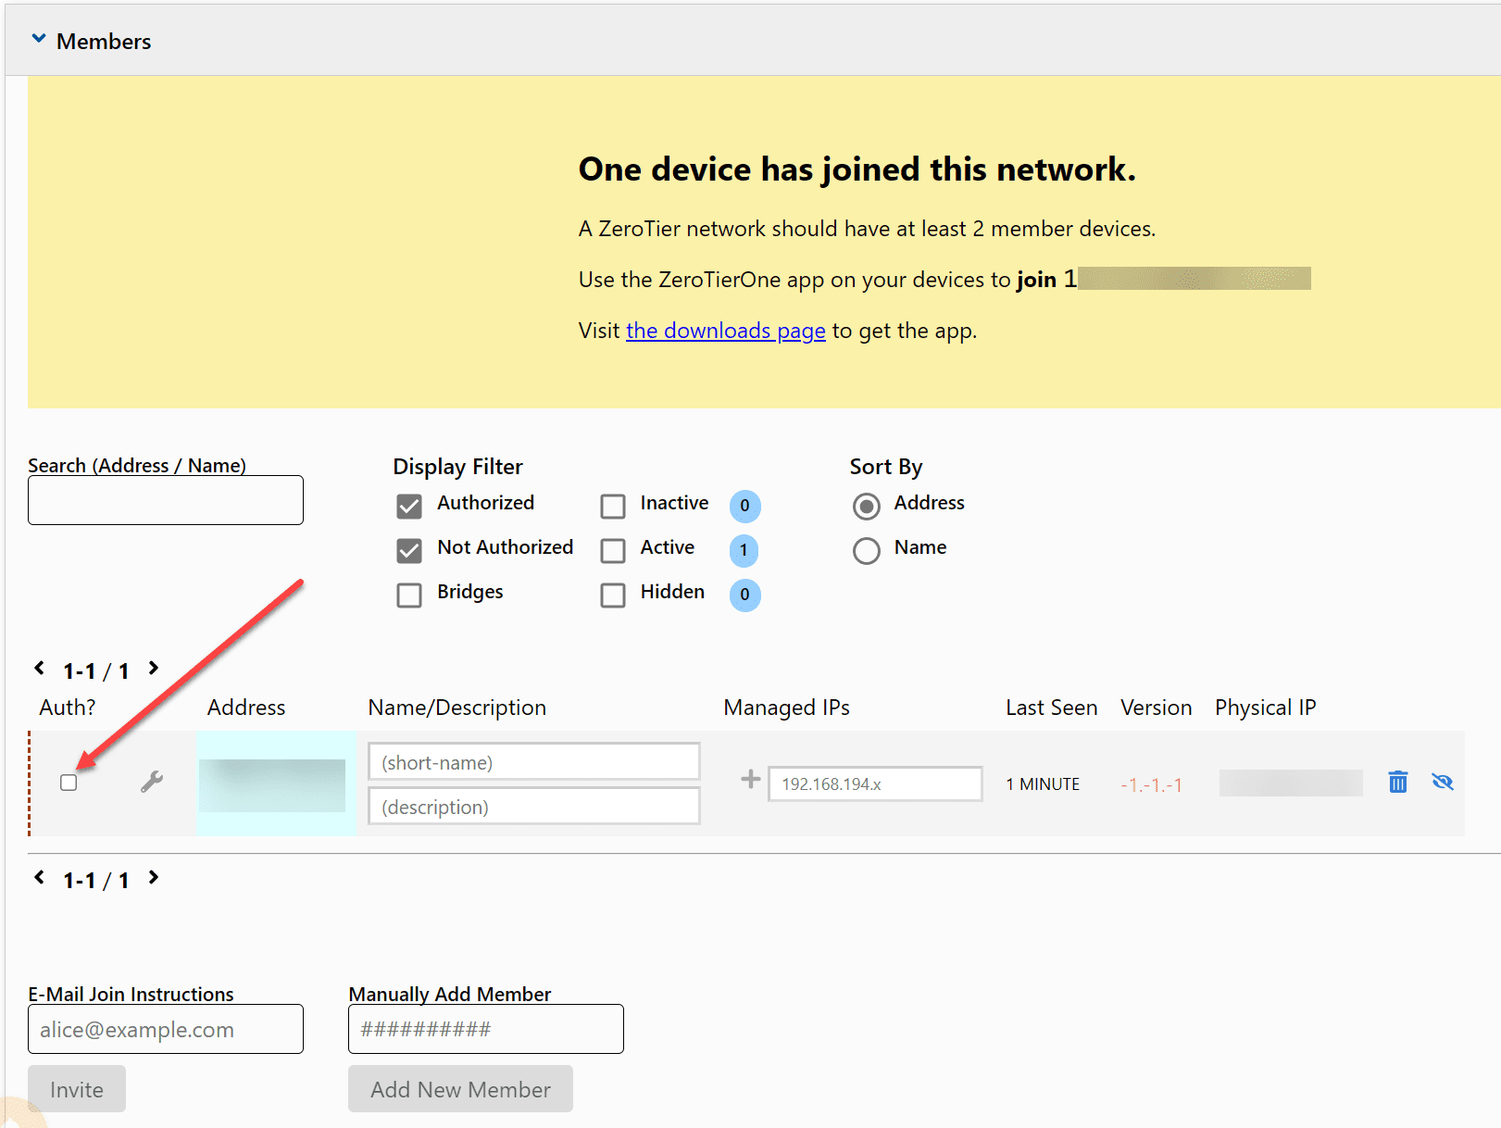Click the blurred physical IP value

coord(1291,783)
